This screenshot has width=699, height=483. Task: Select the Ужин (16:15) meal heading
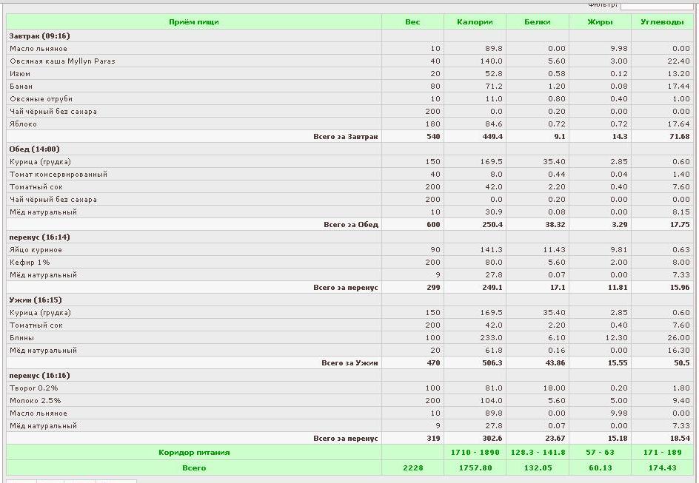[x=36, y=300]
